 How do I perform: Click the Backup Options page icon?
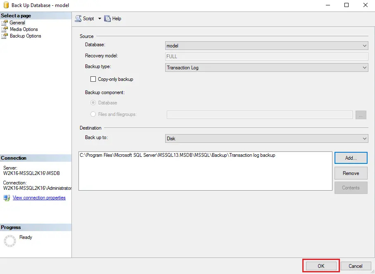tap(5, 36)
